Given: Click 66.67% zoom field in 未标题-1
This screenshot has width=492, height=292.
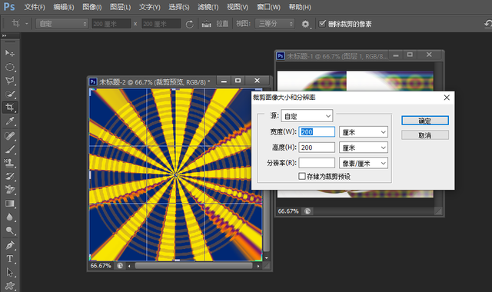Looking at the screenshot, I should coord(288,211).
